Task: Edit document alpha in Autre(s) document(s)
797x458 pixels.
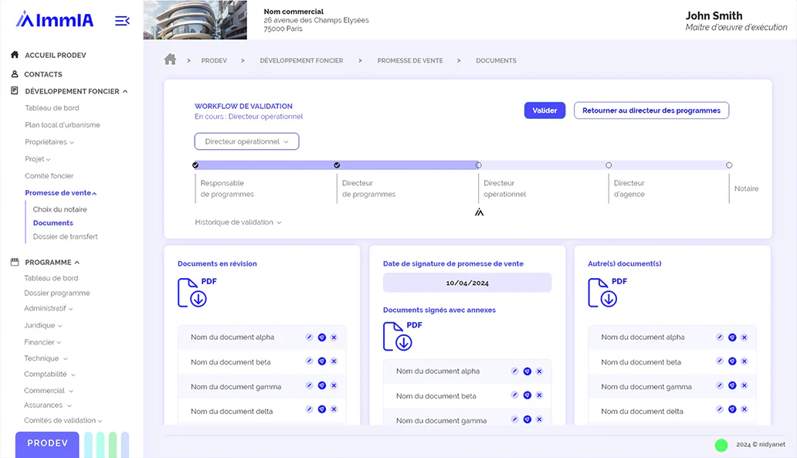Action: click(x=719, y=337)
